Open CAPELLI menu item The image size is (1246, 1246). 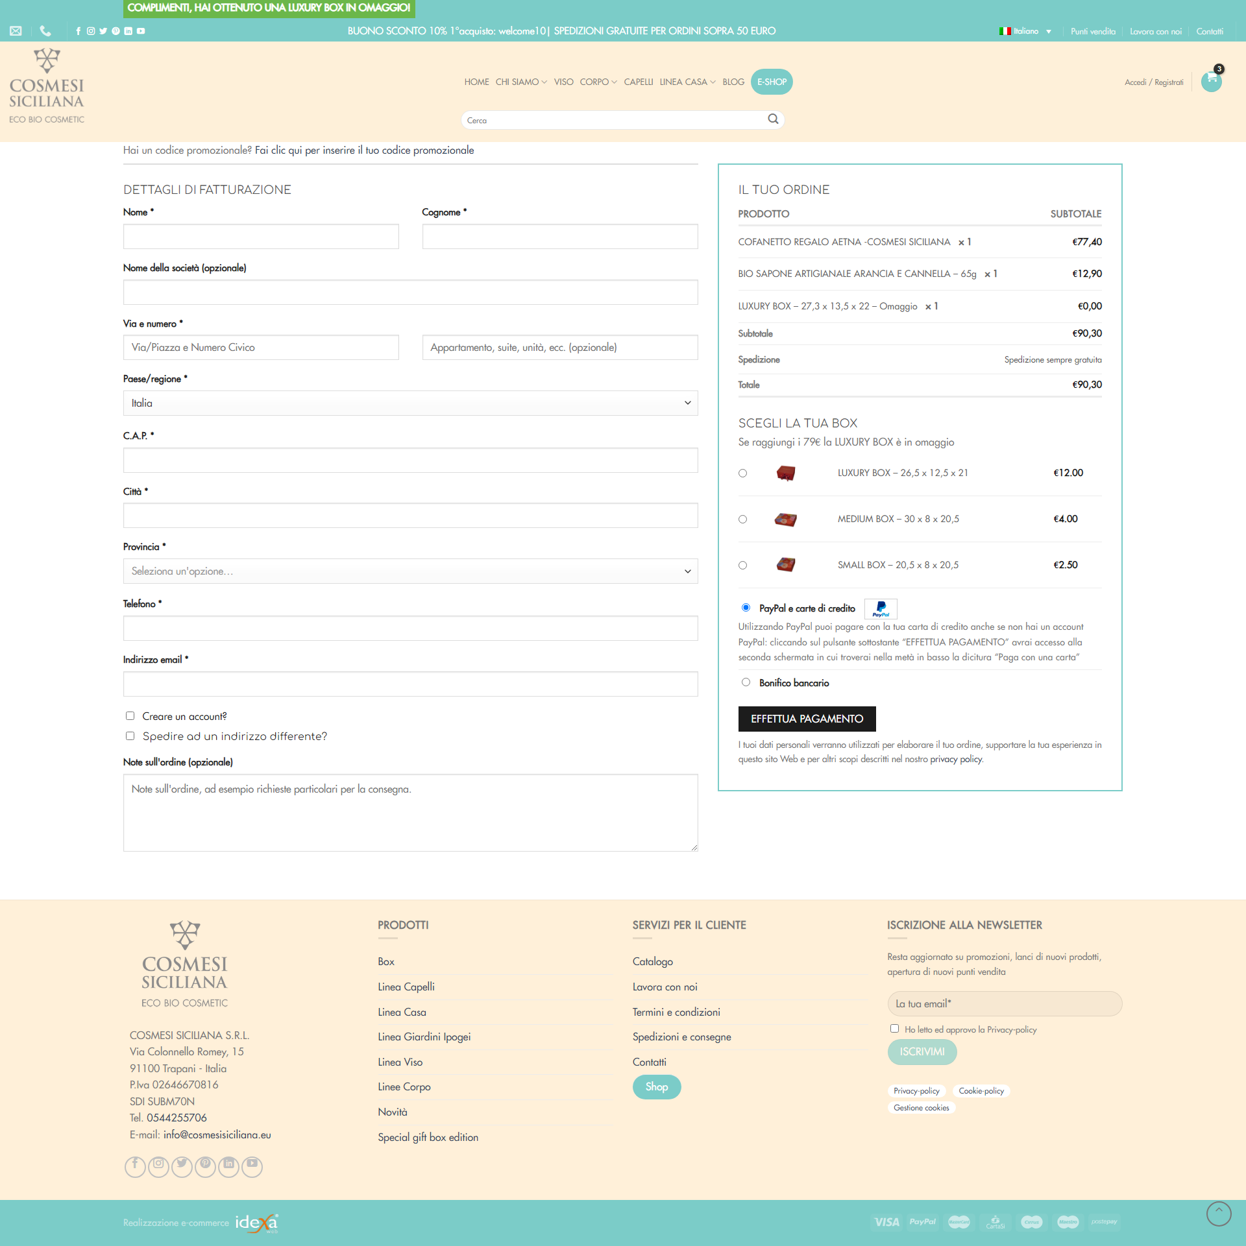[639, 82]
